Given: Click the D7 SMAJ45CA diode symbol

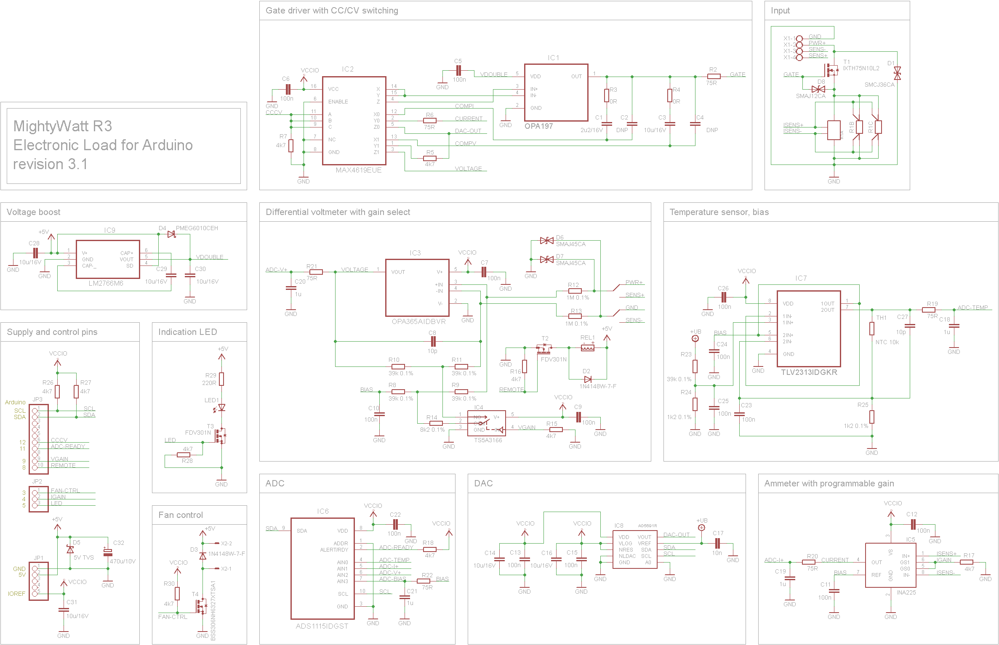Looking at the screenshot, I should coord(547,259).
